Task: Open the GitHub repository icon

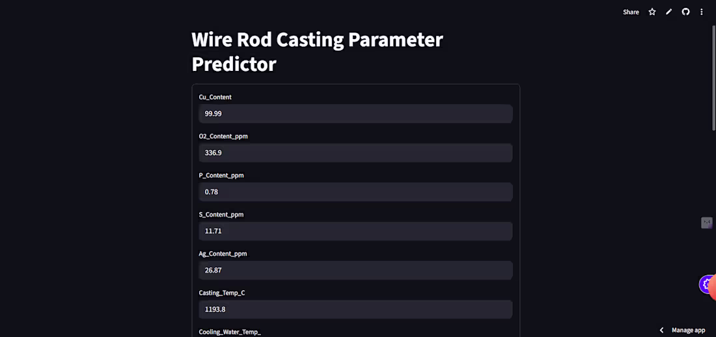Action: pos(685,12)
